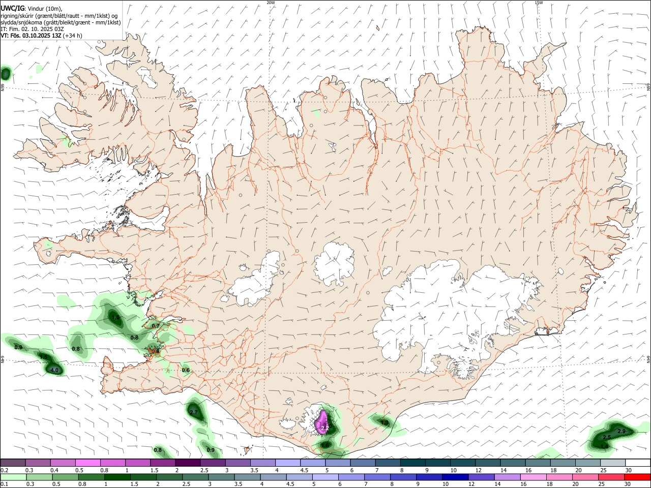Click the 2.5 rainfall value in southeast sea
Image resolution: width=651 pixels, height=488 pixels.
(607, 437)
